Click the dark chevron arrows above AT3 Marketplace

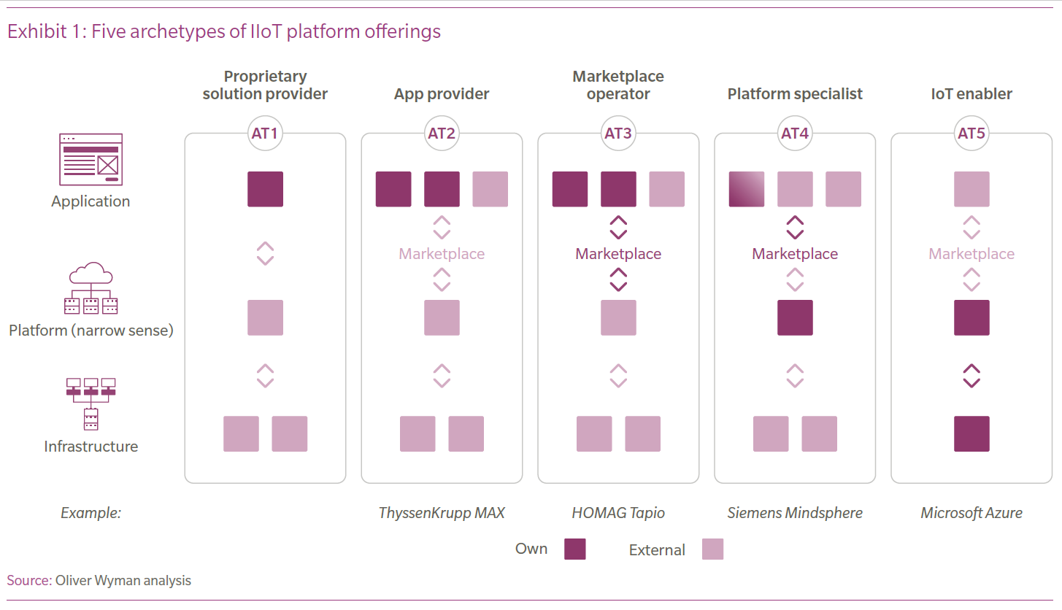(x=618, y=227)
